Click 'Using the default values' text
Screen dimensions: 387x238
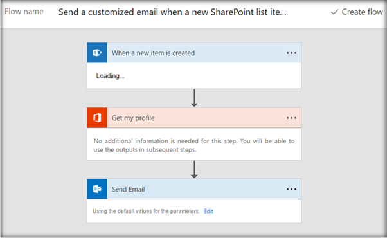click(x=146, y=211)
